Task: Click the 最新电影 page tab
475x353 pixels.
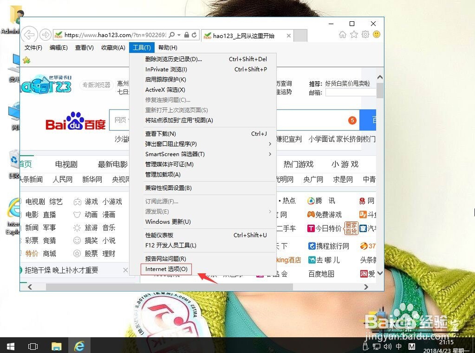Action: coord(113,164)
